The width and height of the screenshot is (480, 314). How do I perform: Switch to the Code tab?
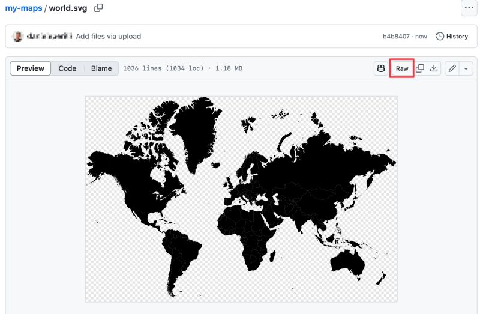[x=67, y=68]
